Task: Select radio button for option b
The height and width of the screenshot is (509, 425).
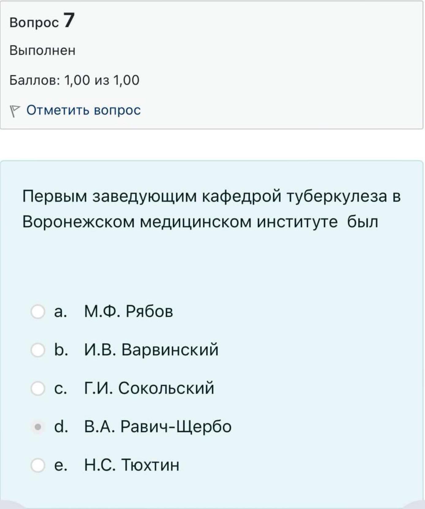Action: (x=38, y=350)
